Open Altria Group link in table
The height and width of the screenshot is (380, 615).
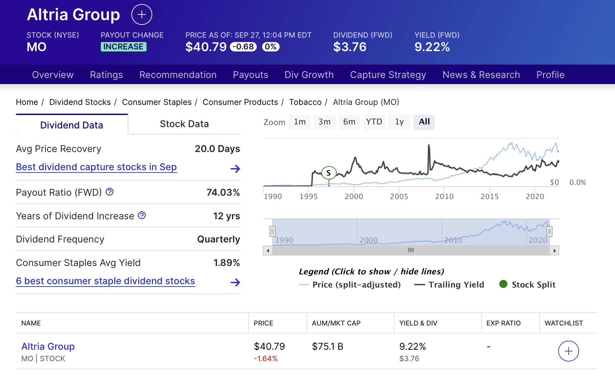tap(48, 346)
